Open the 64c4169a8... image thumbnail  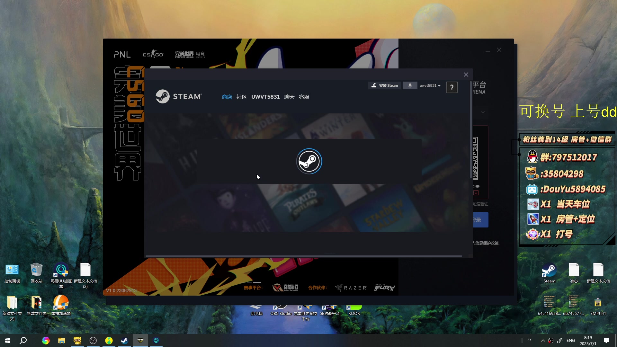550,305
